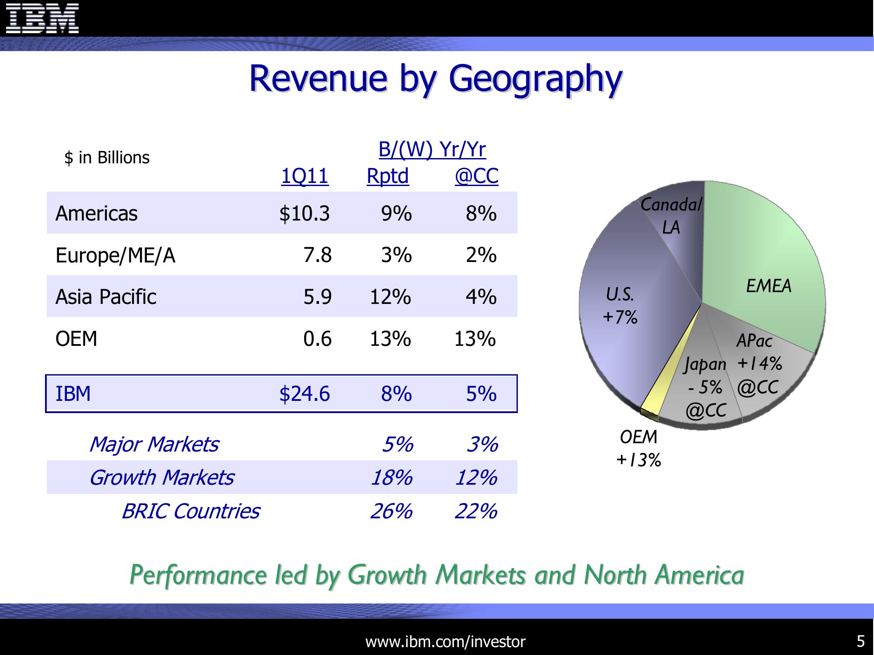The width and height of the screenshot is (874, 655).
Task: Select the OEM table row label
Action: pos(76,339)
